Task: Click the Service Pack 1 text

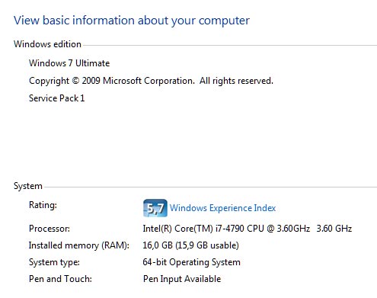Action: coord(56,98)
